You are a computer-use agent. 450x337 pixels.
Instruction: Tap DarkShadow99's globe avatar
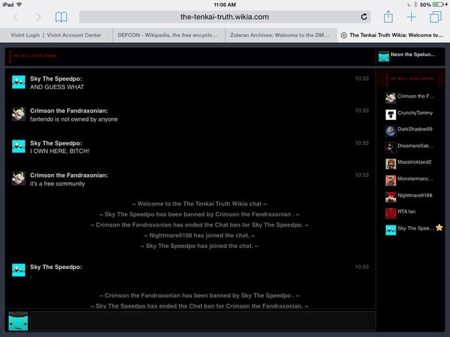point(391,131)
